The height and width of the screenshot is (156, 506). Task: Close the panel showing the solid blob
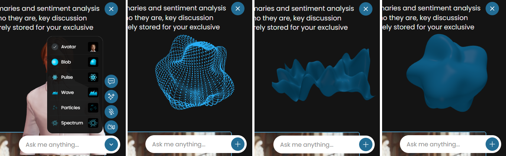492,9
